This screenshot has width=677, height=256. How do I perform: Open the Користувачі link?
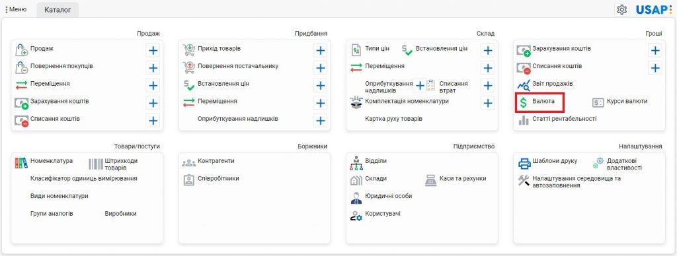click(x=383, y=213)
